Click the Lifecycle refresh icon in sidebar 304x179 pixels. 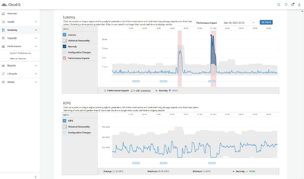(3, 74)
